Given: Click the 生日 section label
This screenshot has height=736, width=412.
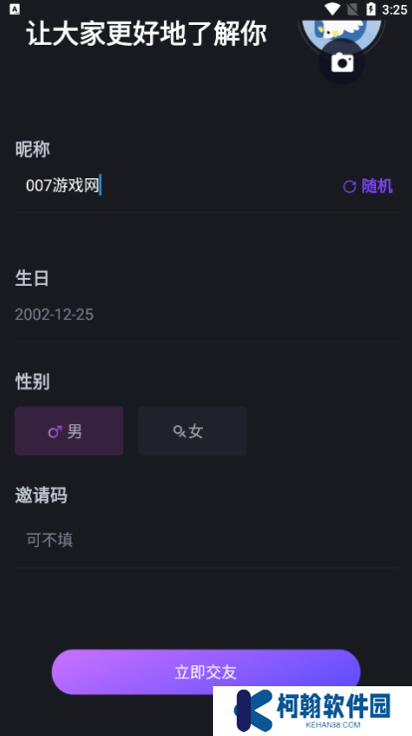Looking at the screenshot, I should coord(32,278).
